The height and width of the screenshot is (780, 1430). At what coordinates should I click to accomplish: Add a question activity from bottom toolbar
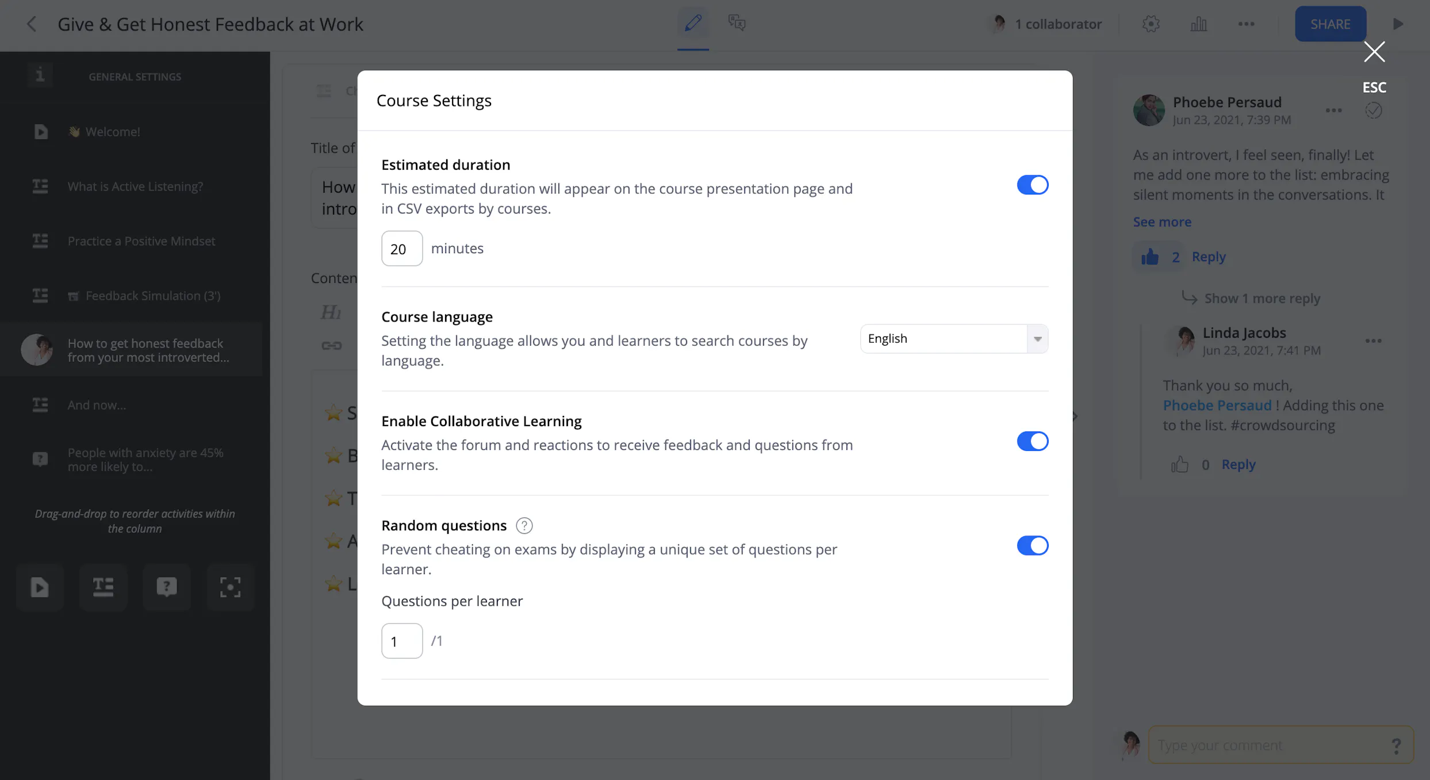[x=167, y=587]
